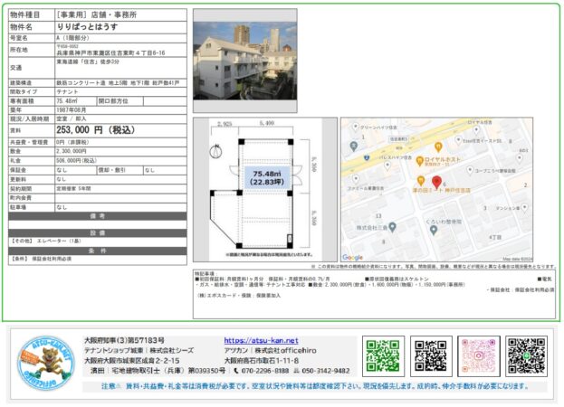Viewport: 564px width, 407px height.
Task: Select the rent 253,000 円(税込)
Action: click(96, 130)
